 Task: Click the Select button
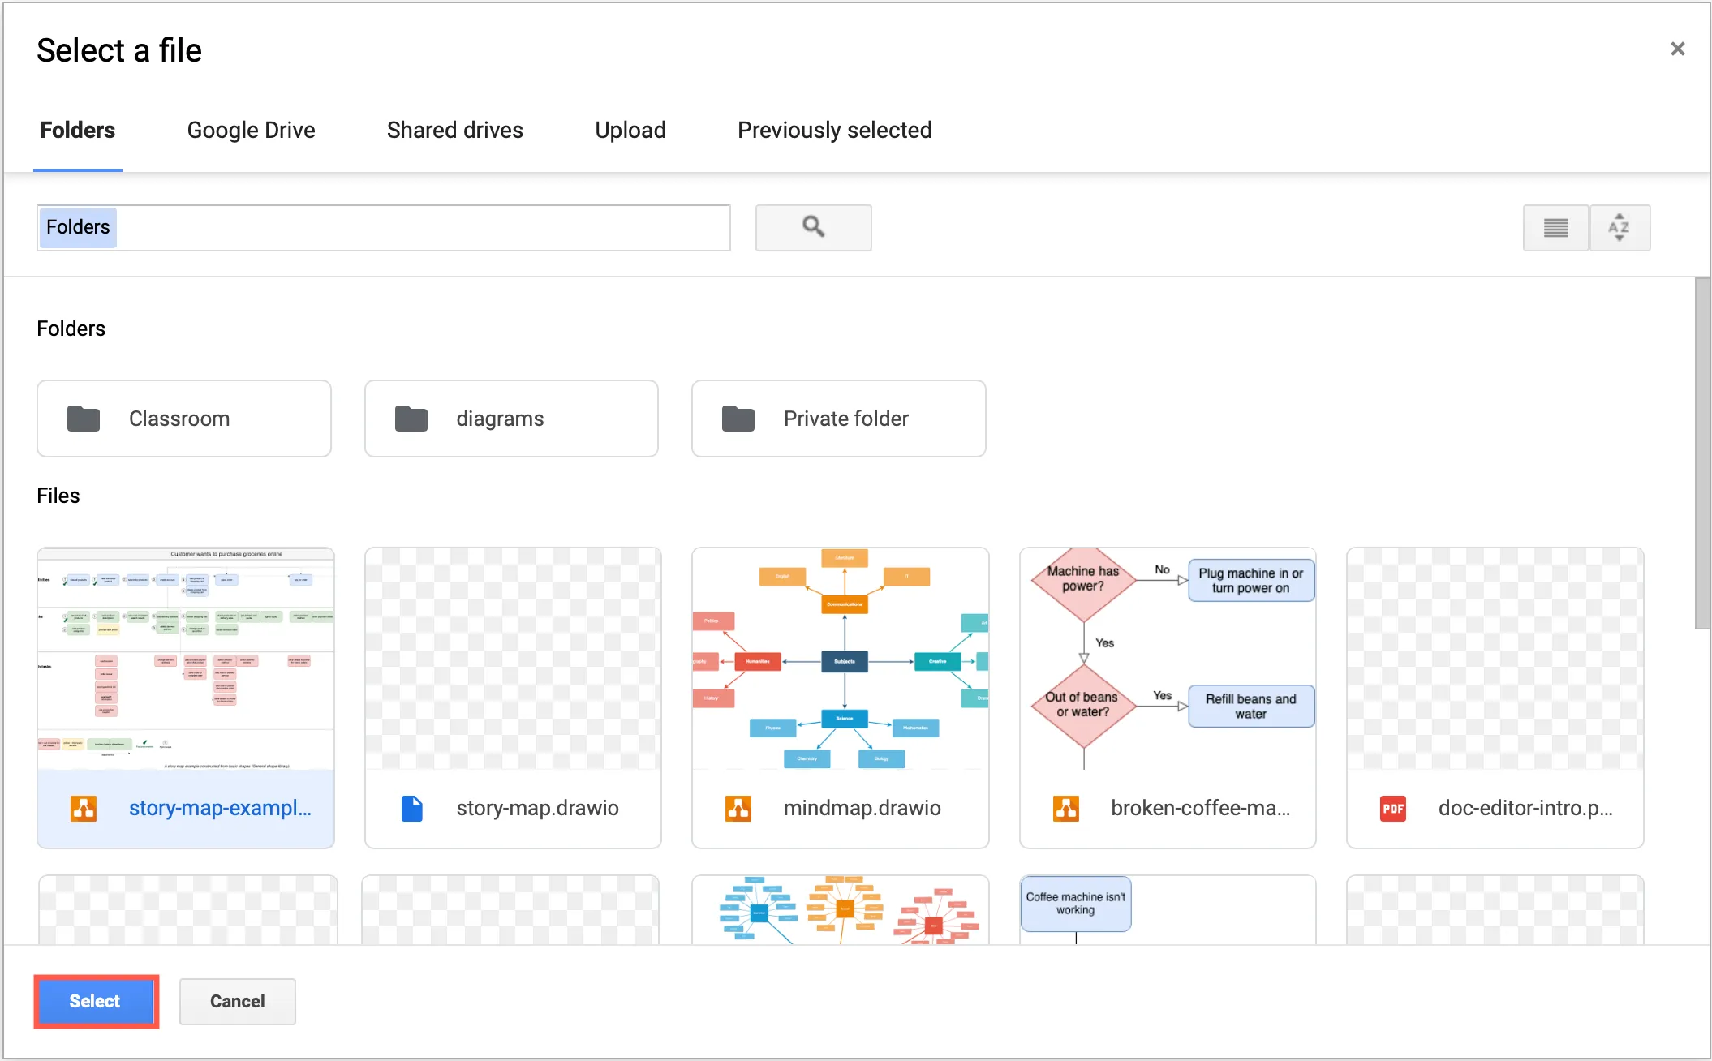pyautogui.click(x=95, y=1001)
